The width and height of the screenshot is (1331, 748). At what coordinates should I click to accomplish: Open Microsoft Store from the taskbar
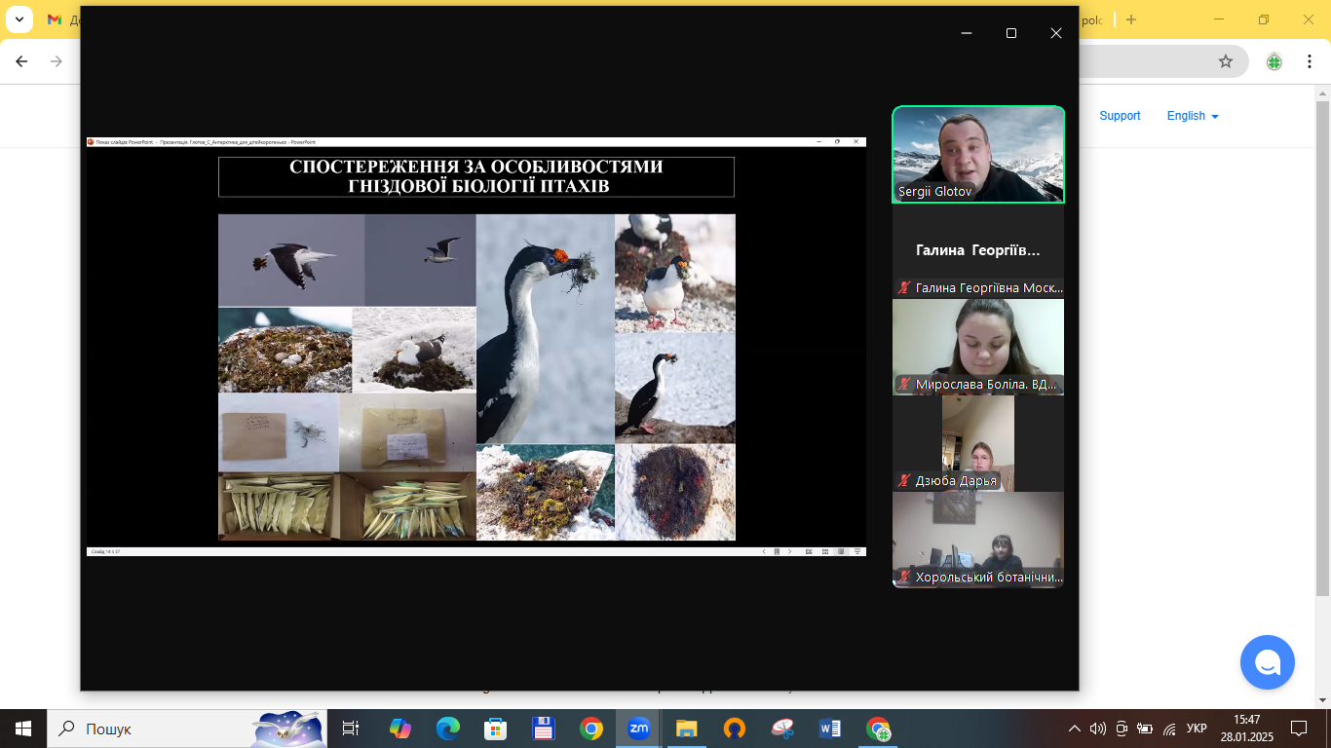click(495, 729)
